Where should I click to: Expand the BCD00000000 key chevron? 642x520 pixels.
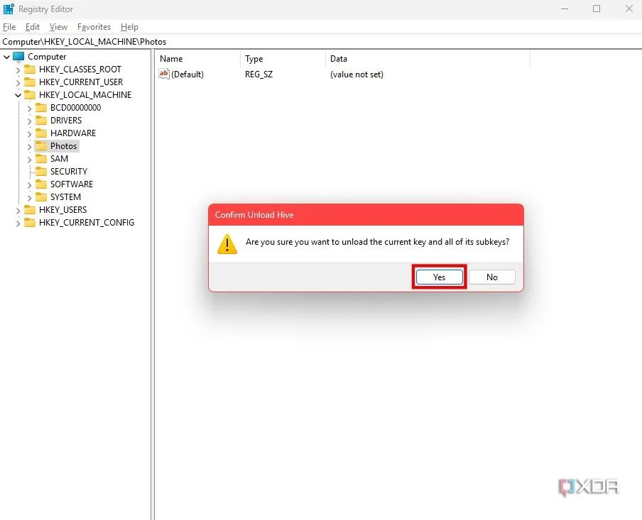pyautogui.click(x=30, y=109)
